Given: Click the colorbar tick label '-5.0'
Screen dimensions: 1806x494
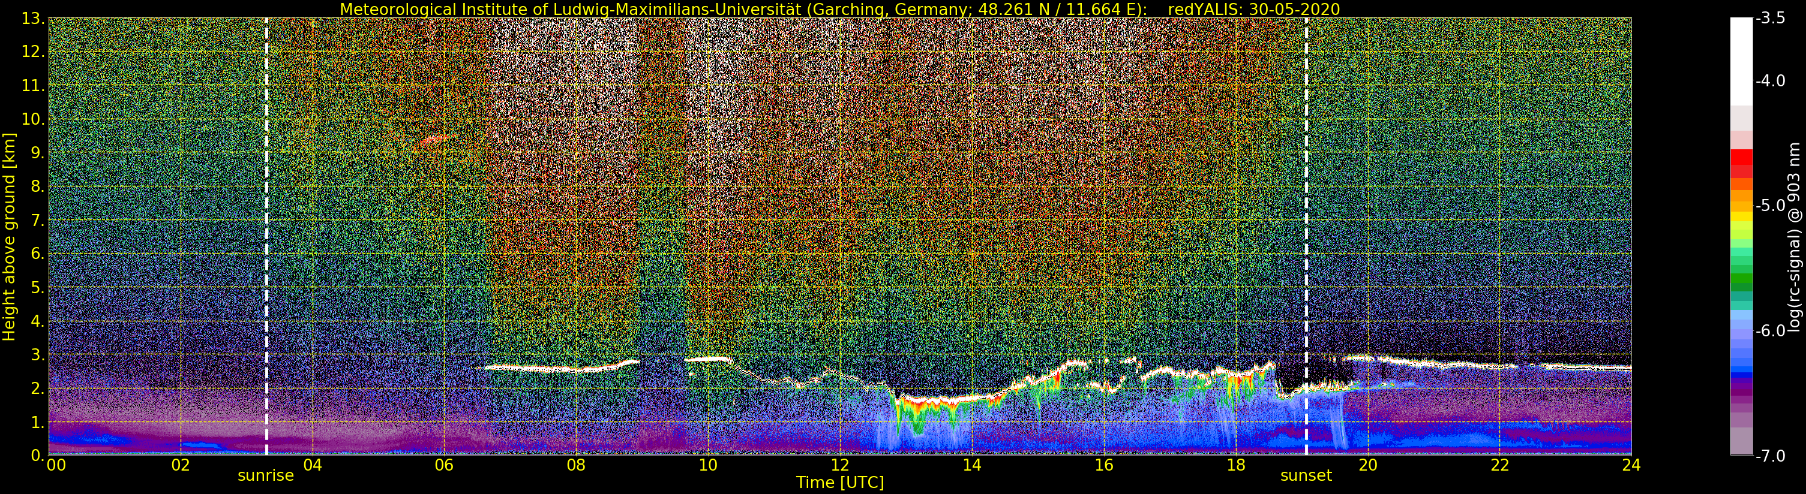Looking at the screenshot, I should click(1770, 206).
